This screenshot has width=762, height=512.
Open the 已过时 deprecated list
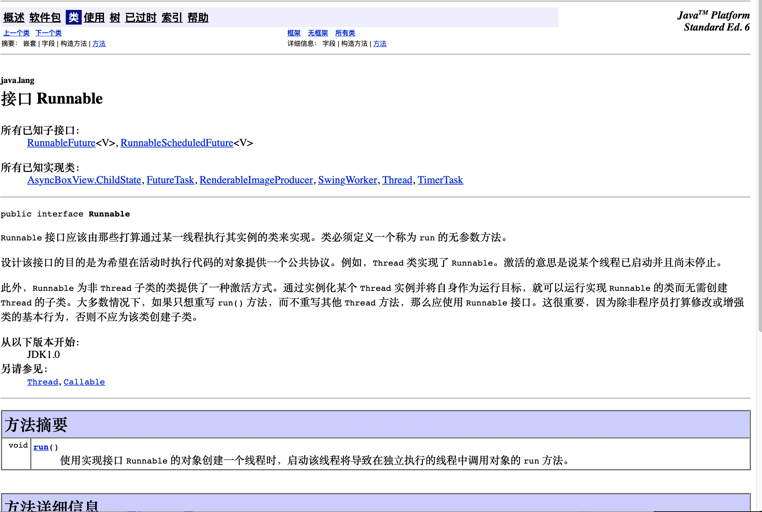(141, 18)
